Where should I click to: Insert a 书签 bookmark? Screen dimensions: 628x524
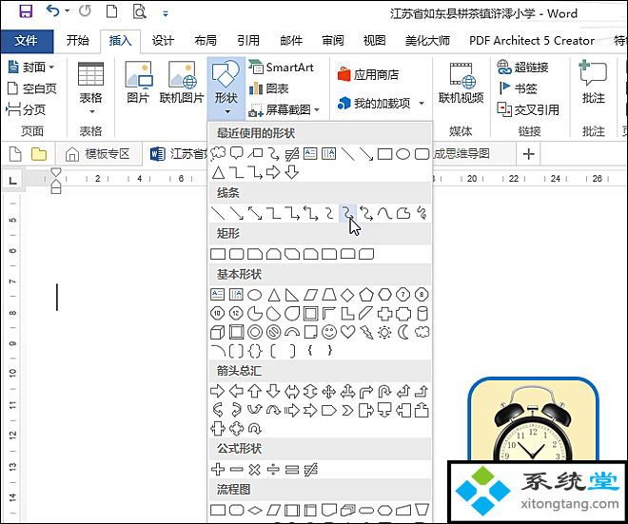[x=518, y=88]
